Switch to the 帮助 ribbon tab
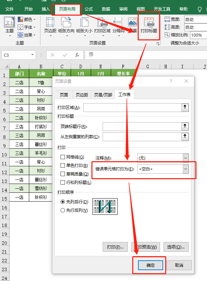Image resolution: width=207 pixels, height=281 pixels. (183, 9)
